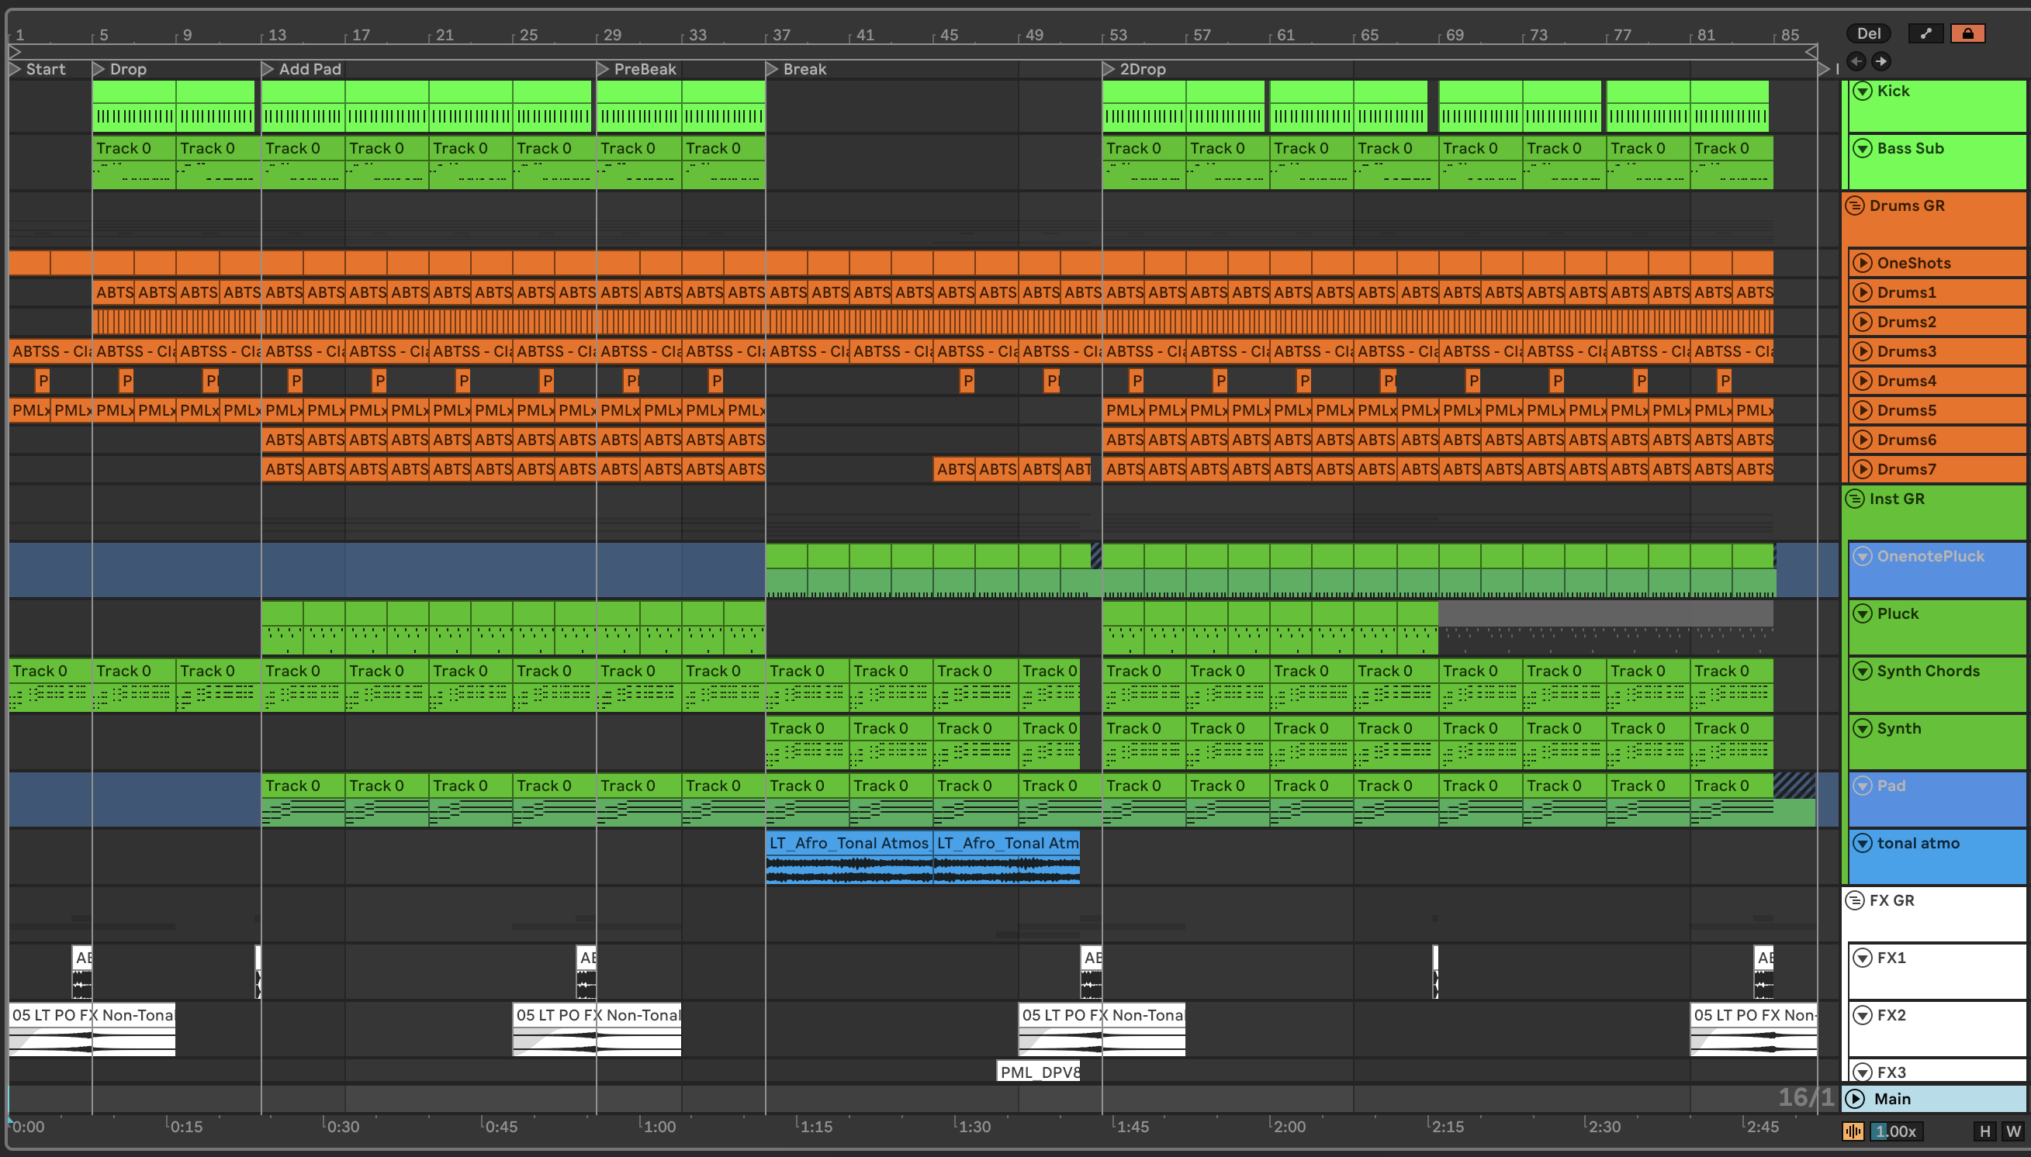Collapse the Synth track arrow

[1863, 729]
